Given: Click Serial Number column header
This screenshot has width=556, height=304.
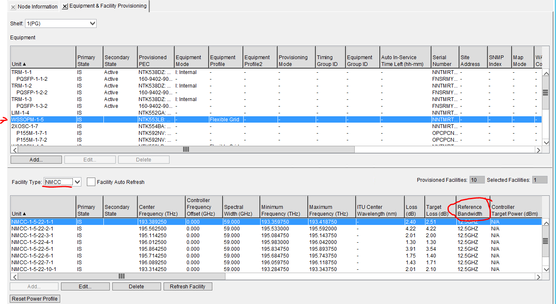Looking at the screenshot, I should (x=445, y=57).
